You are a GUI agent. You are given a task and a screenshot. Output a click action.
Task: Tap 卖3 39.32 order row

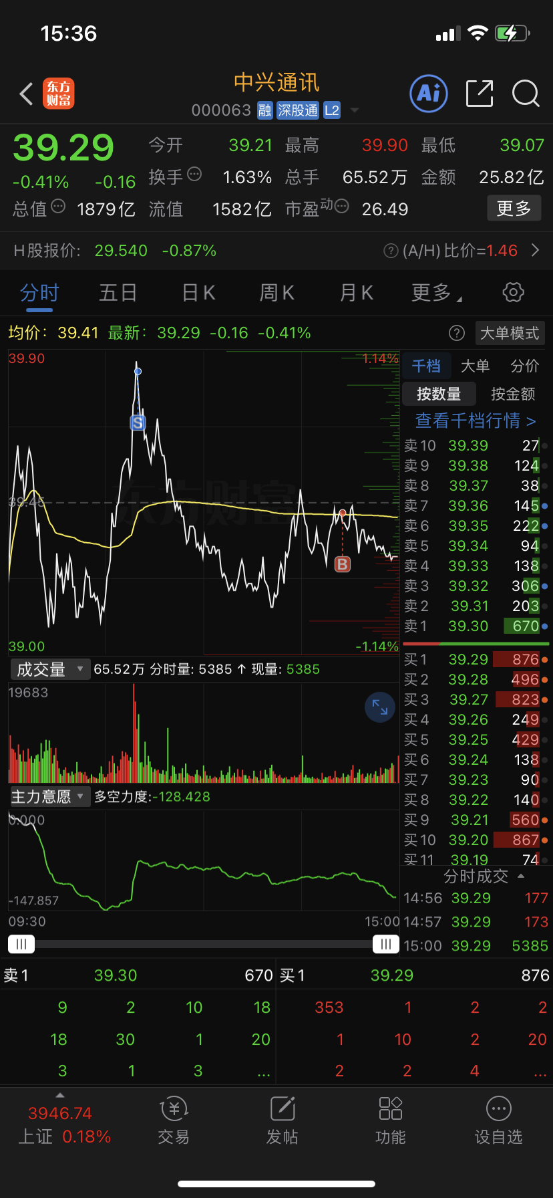476,586
